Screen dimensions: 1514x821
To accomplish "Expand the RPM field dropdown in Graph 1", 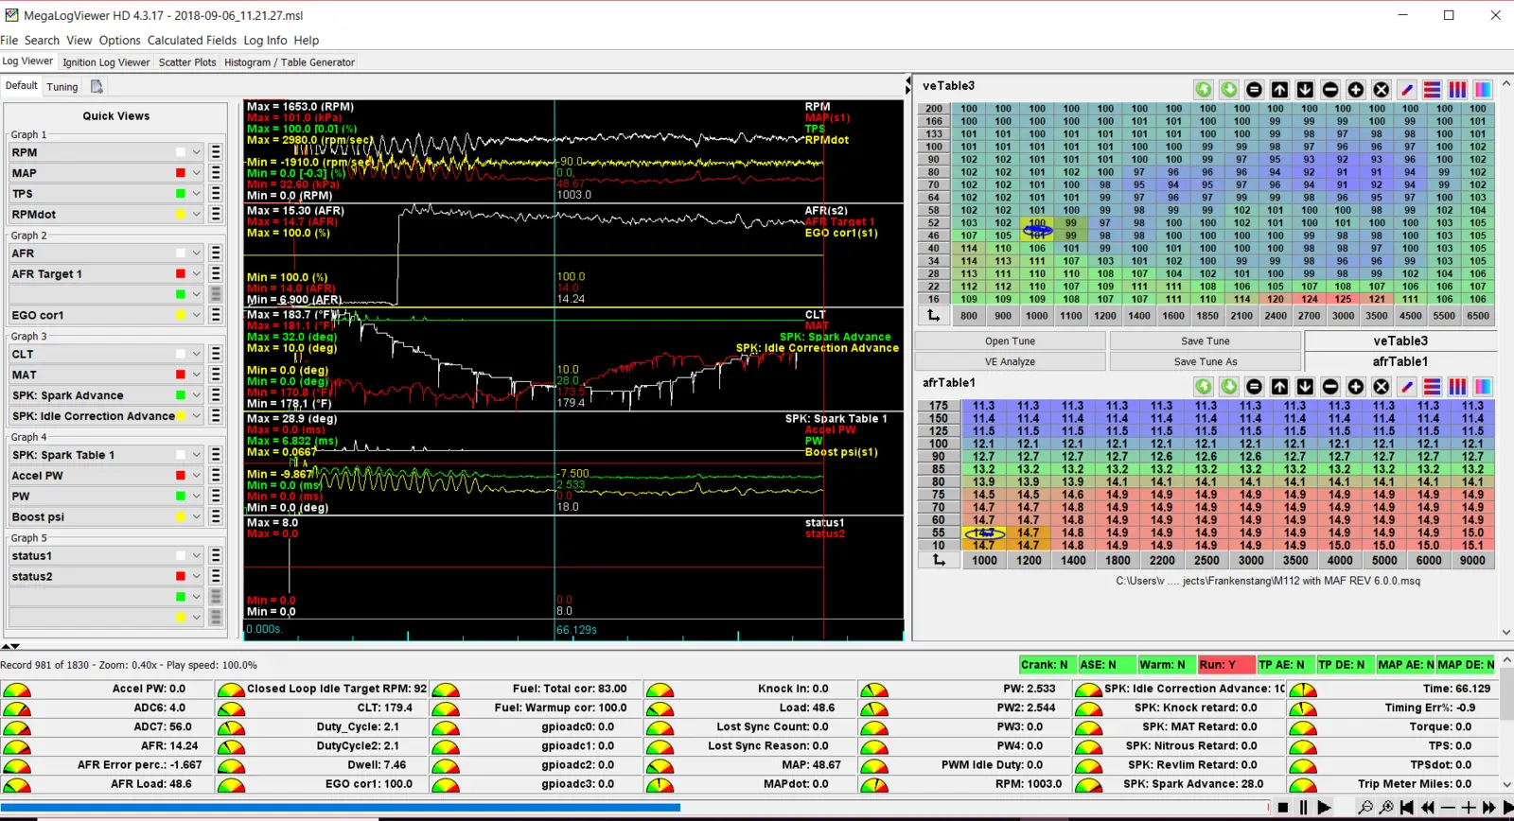I will pos(197,152).
